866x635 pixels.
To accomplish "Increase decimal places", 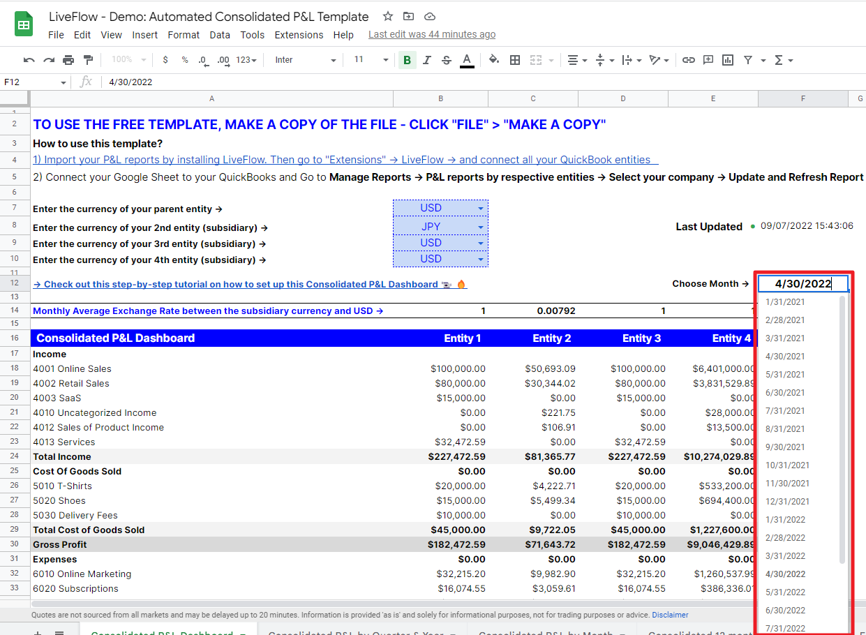I will (x=223, y=60).
